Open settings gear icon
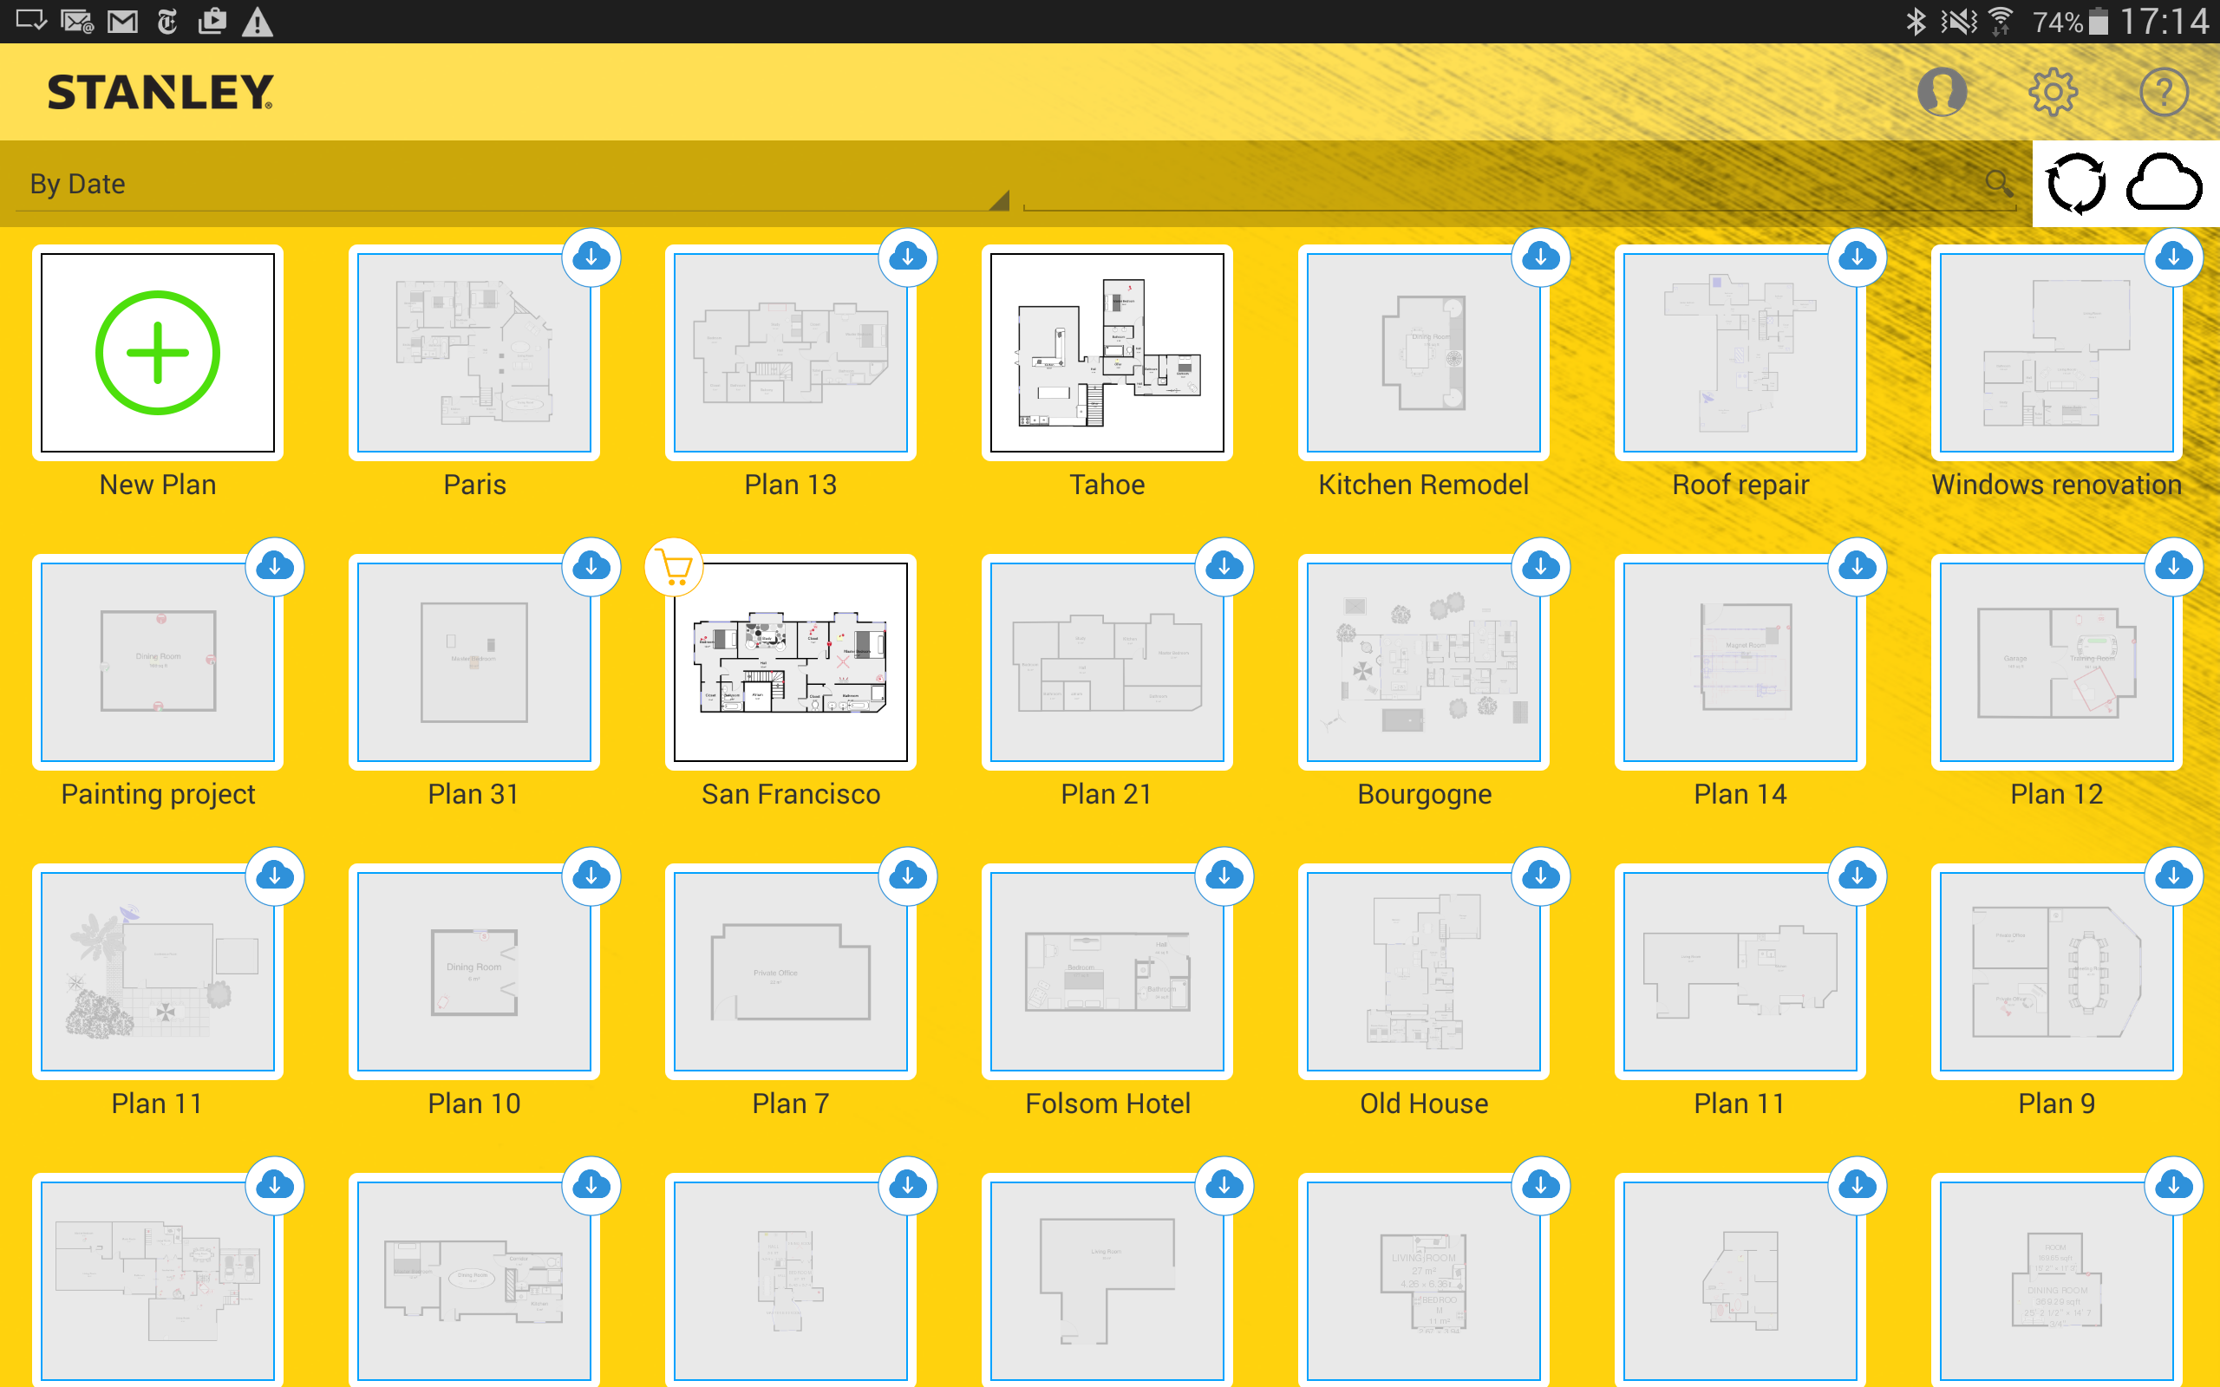This screenshot has height=1387, width=2220. click(2052, 92)
